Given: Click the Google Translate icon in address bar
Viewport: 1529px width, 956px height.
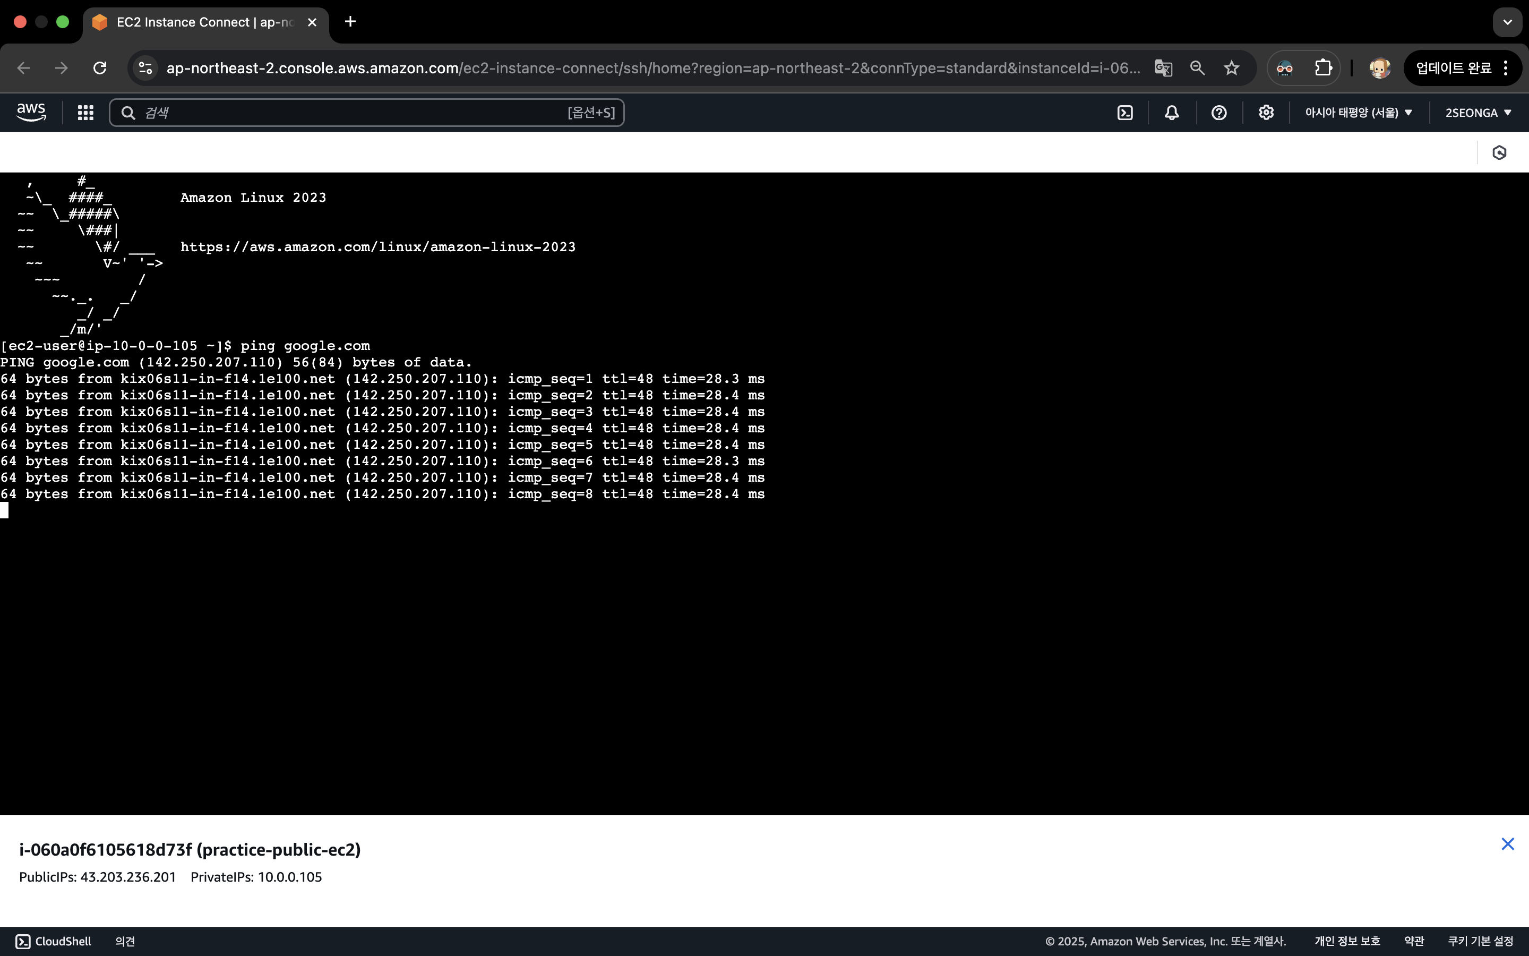Looking at the screenshot, I should tap(1163, 67).
